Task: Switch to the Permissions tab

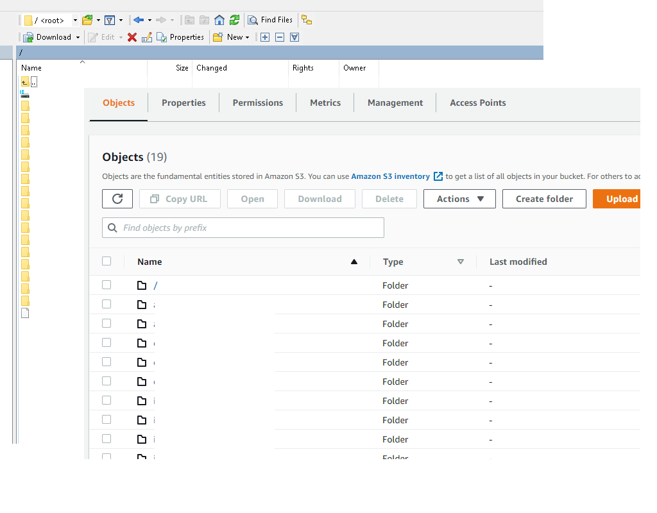Action: [x=257, y=103]
